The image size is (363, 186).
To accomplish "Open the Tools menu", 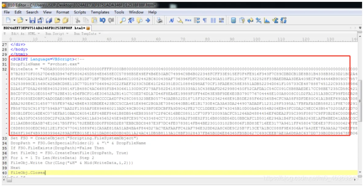I will point(119,12).
